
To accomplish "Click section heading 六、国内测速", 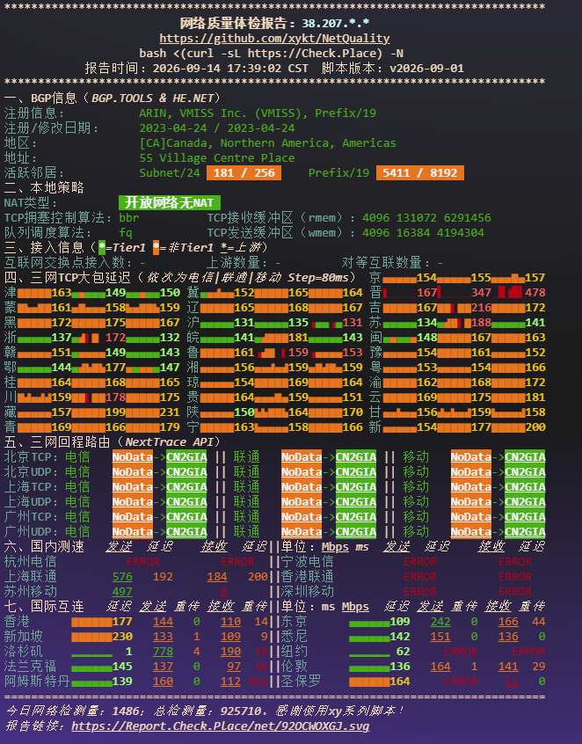I will [x=44, y=547].
